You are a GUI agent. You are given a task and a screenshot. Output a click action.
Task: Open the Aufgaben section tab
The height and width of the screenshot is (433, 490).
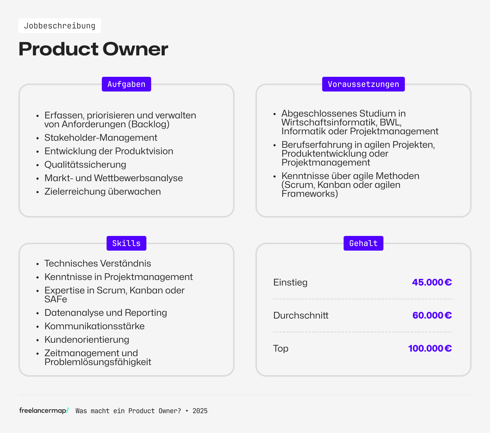[x=126, y=84]
